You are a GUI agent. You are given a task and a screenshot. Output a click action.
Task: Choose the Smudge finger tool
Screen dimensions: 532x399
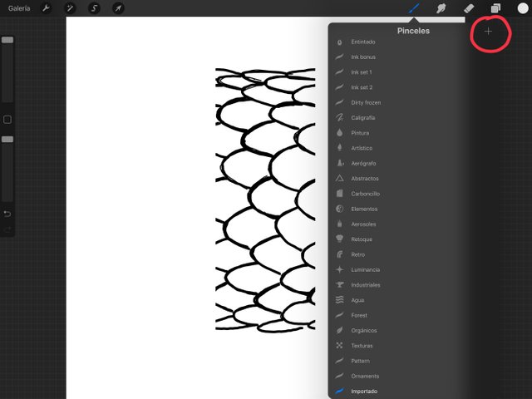[x=441, y=8]
